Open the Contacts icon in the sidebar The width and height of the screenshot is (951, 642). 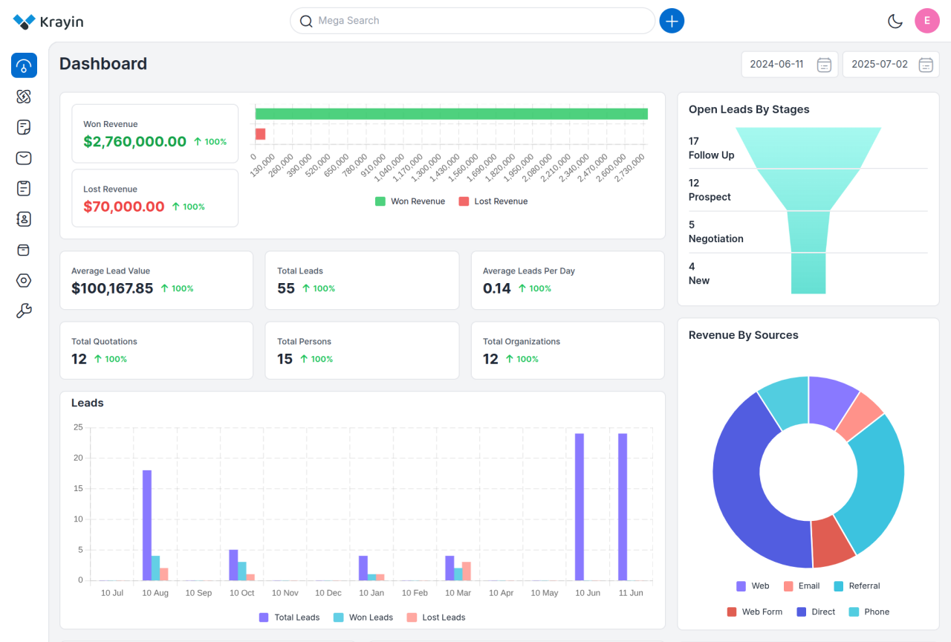click(x=24, y=219)
